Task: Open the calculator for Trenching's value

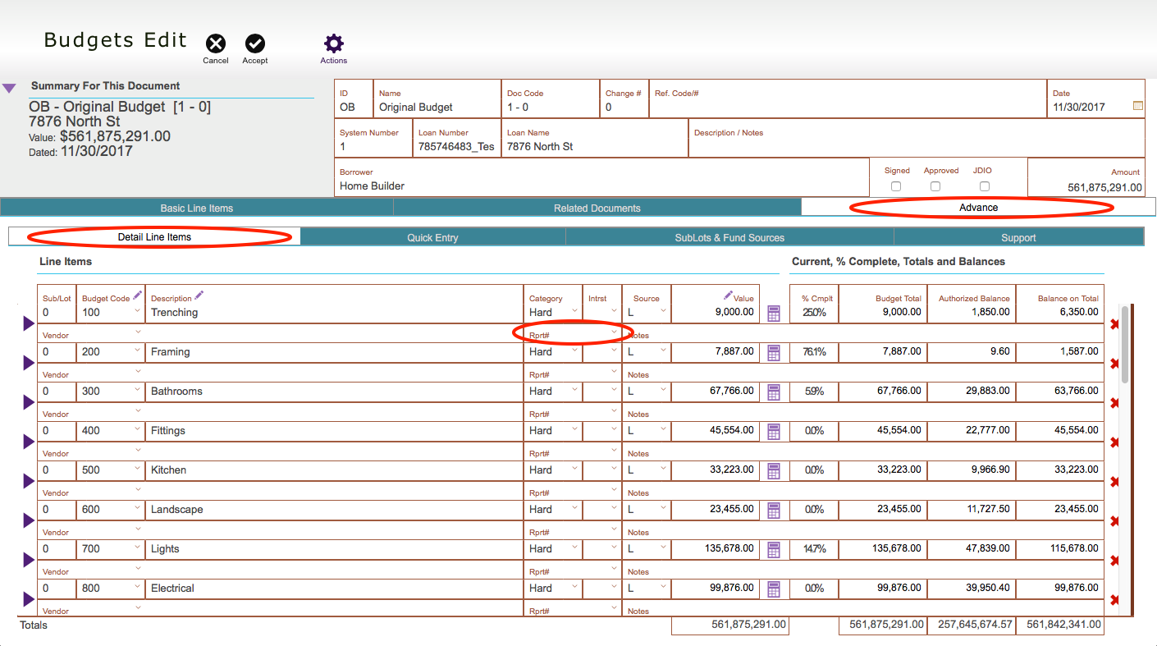Action: coord(772,312)
